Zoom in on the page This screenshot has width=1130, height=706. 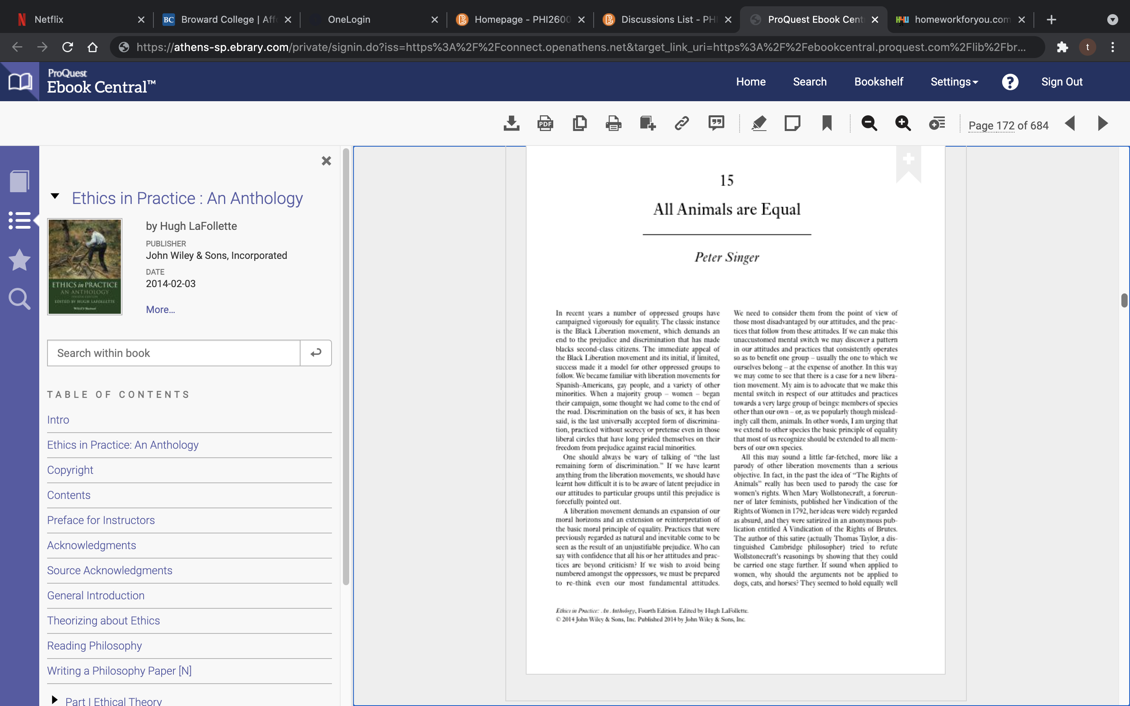pos(902,124)
